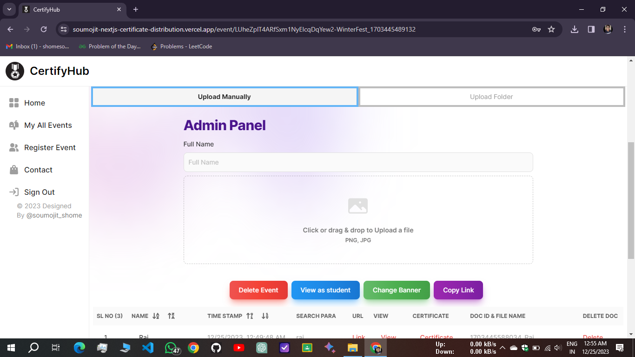Image resolution: width=635 pixels, height=357 pixels.
Task: Close the CertifyHub browser tab
Action: pyautogui.click(x=119, y=9)
